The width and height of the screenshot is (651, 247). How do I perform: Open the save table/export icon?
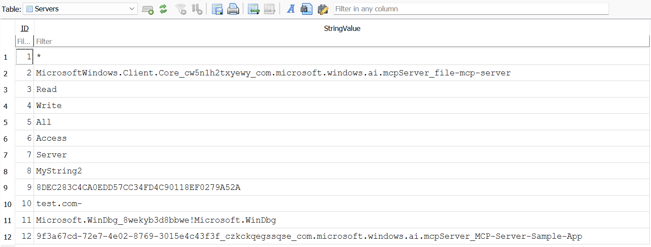click(217, 9)
